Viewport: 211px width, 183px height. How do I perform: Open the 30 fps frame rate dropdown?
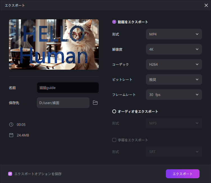pos(174,95)
